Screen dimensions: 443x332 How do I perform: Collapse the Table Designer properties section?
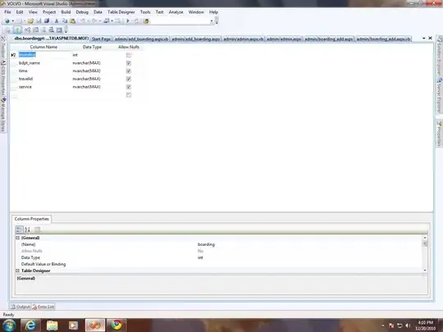click(17, 271)
